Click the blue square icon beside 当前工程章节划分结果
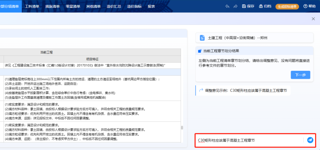 point(200,51)
